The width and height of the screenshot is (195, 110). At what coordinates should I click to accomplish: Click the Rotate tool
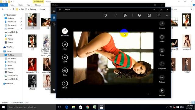click(x=162, y=38)
